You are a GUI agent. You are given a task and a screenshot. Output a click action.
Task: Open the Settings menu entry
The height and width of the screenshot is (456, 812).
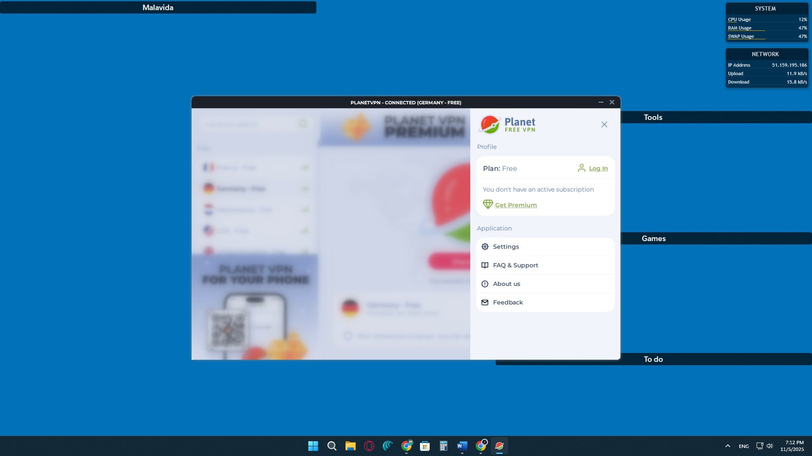tap(506, 247)
